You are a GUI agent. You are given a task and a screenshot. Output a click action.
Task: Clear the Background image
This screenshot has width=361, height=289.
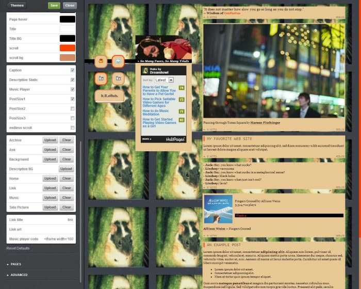pos(67,159)
